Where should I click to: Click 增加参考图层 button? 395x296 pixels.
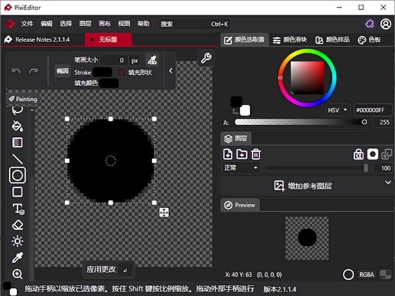point(303,185)
